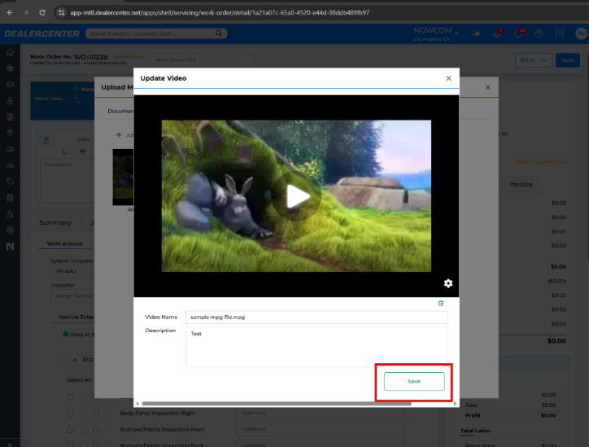Open the price tag icon in sidebar
The height and width of the screenshot is (447, 589).
10,182
